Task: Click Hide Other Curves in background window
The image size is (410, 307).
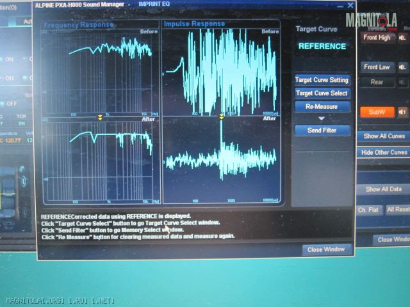Action: coord(384,152)
